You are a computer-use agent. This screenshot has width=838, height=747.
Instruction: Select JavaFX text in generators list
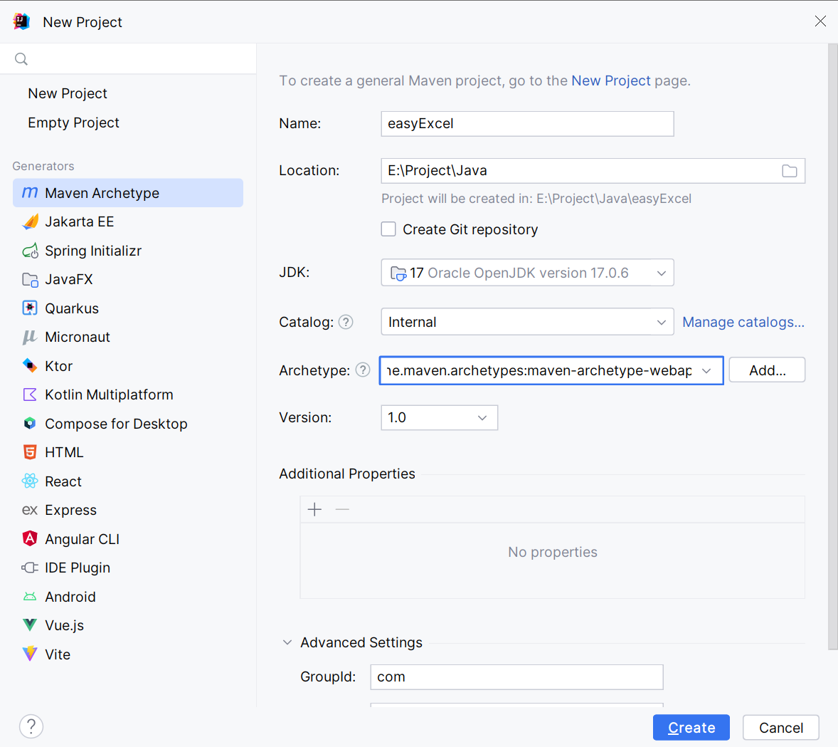[x=68, y=279]
